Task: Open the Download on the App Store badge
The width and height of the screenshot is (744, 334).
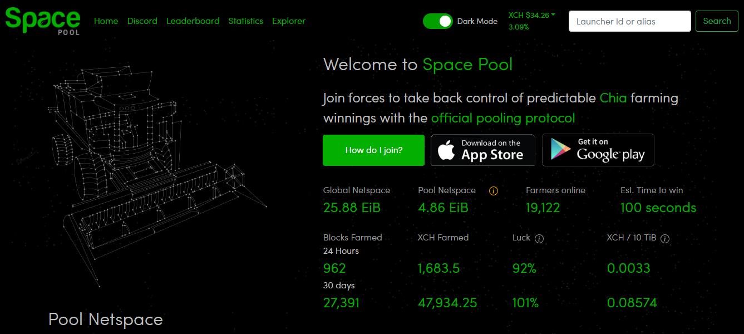Action: pyautogui.click(x=483, y=150)
